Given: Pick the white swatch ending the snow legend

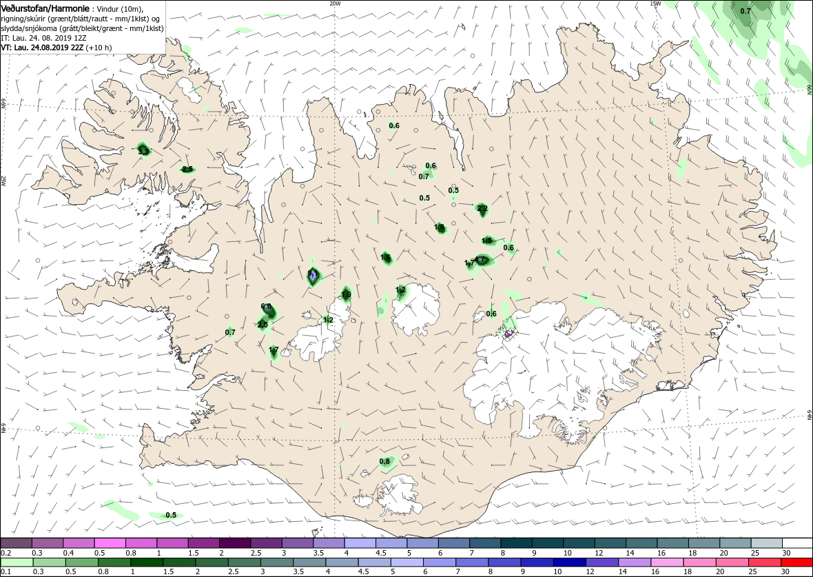Looking at the screenshot, I should click(797, 543).
